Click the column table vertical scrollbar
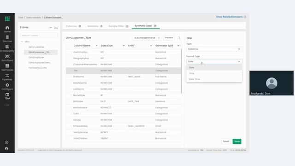 coord(181,71)
